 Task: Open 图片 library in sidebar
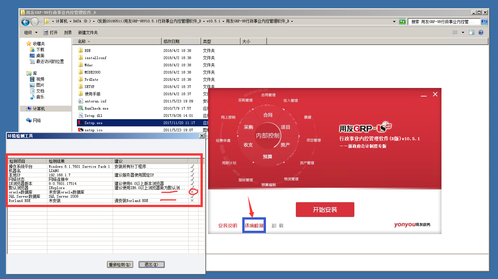pyautogui.click(x=37, y=85)
